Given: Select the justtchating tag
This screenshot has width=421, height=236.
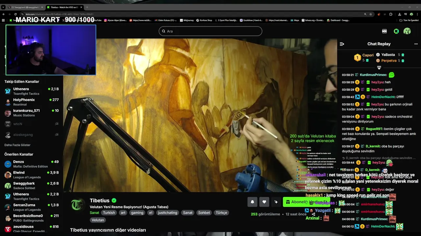Looking at the screenshot, I should click(167, 213).
